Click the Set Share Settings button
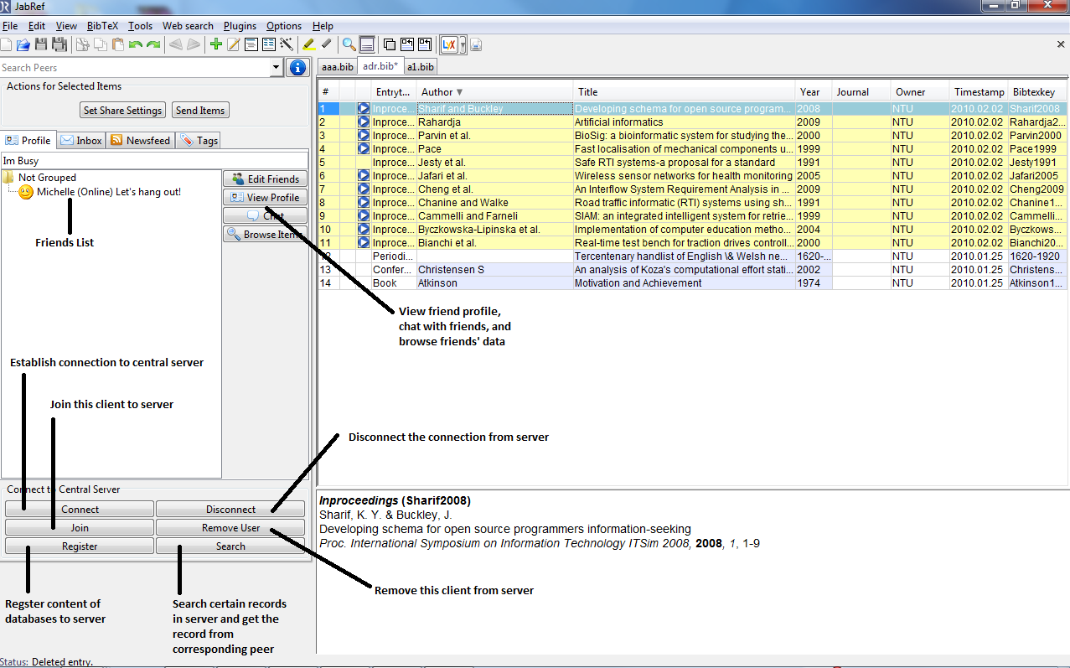1070x668 pixels. point(122,111)
